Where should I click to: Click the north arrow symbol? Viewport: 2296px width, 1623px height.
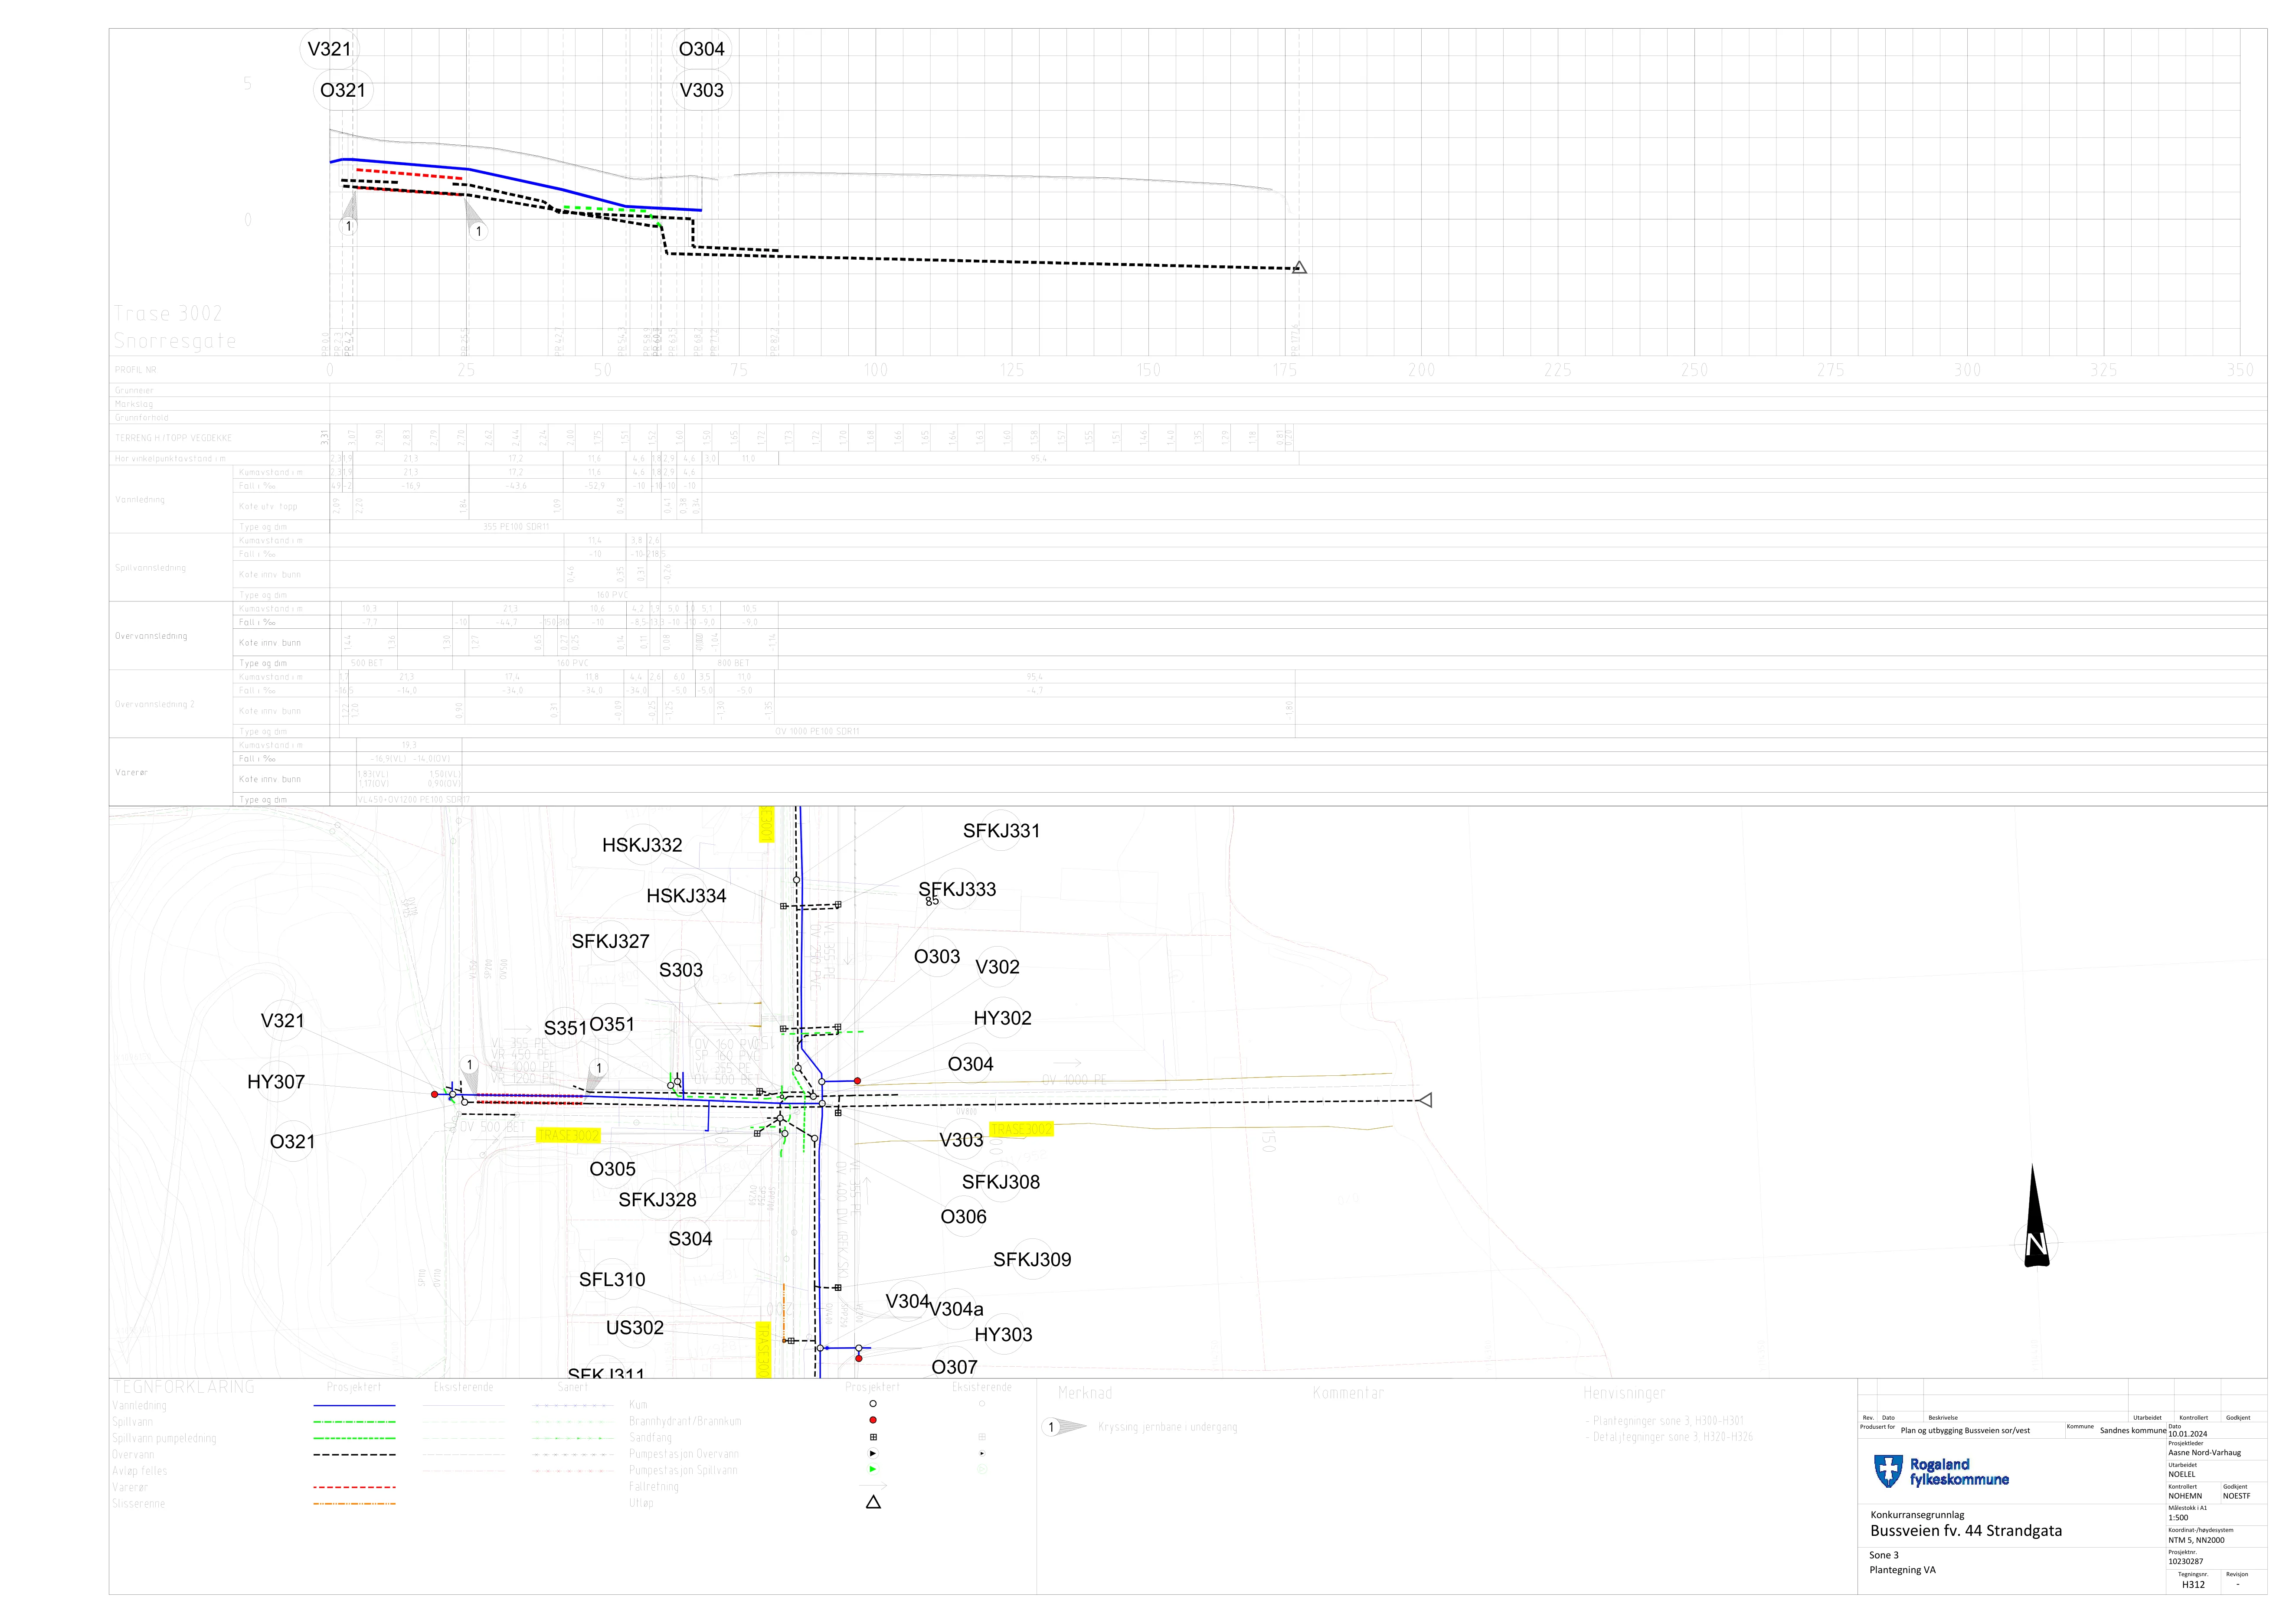coord(2036,1216)
